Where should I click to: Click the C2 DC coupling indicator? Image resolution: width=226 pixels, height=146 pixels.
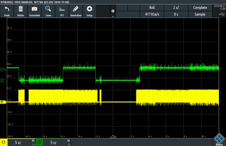[x=69, y=141]
